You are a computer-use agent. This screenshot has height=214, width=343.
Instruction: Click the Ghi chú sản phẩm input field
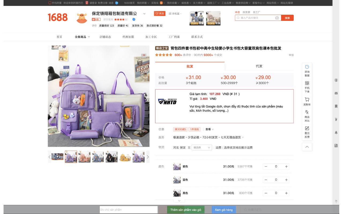coord(128,210)
